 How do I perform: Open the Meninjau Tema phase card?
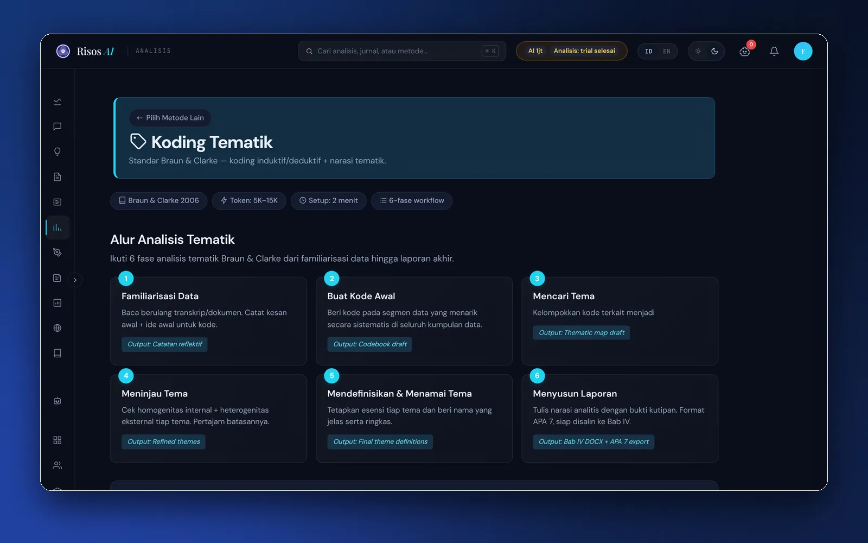pyautogui.click(x=208, y=418)
